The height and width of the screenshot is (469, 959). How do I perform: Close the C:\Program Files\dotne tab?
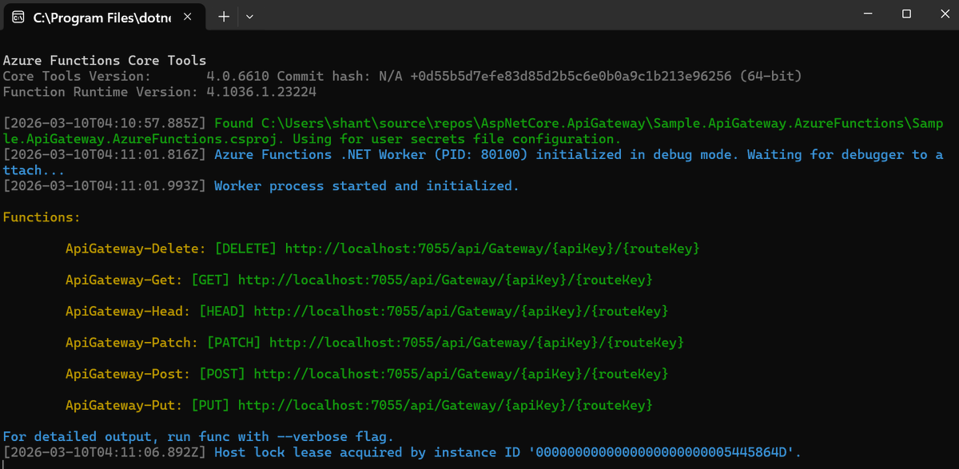click(189, 16)
